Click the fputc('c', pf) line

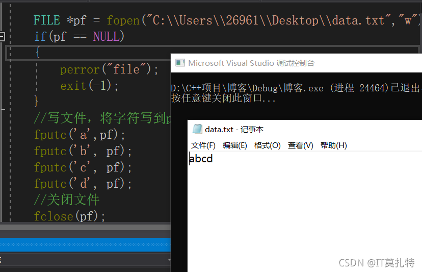tap(83, 167)
